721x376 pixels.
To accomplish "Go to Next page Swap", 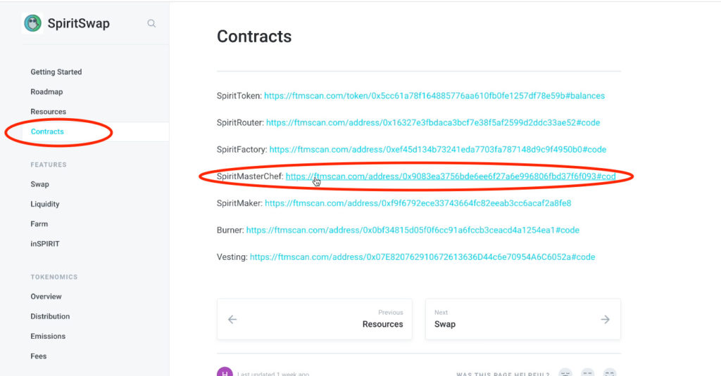I will pos(523,319).
